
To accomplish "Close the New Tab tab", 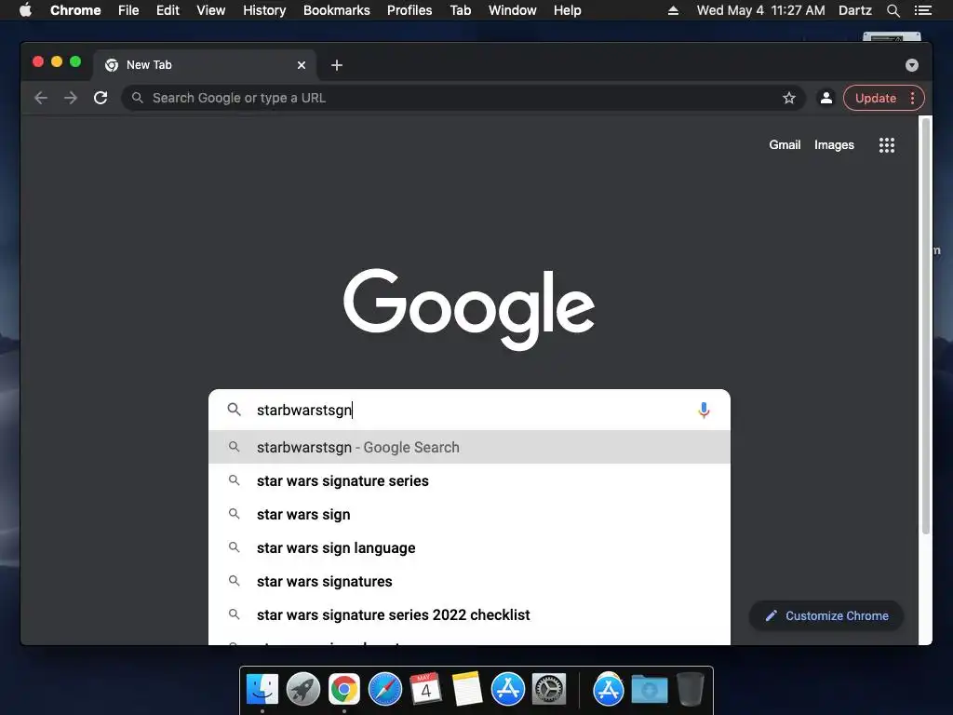I will point(302,65).
